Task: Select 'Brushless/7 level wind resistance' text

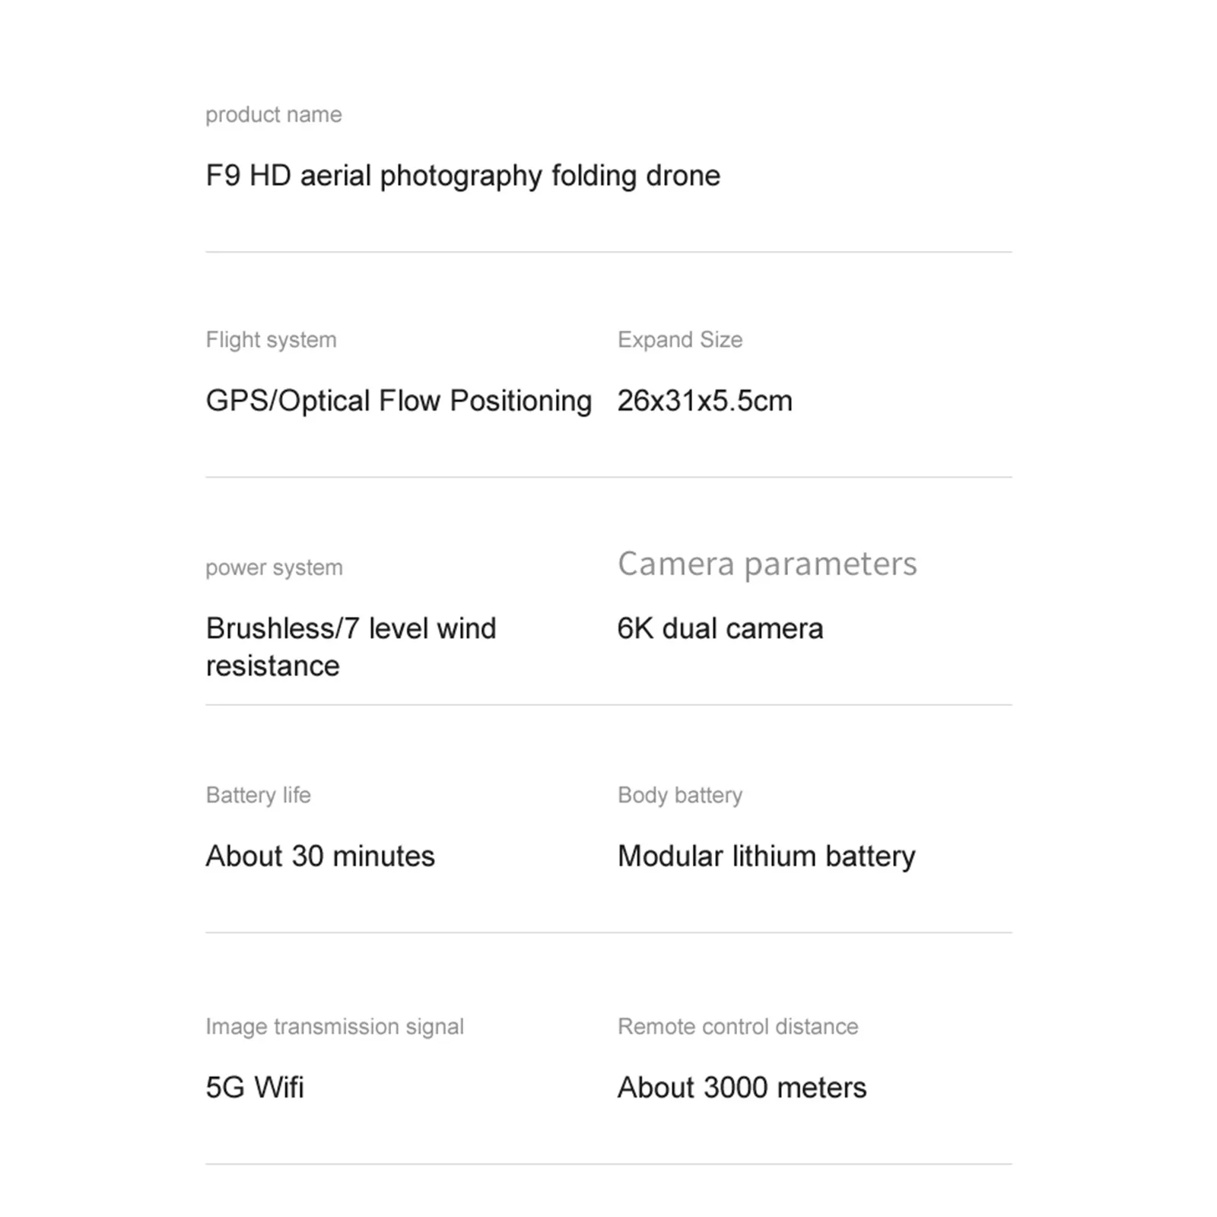Action: (x=351, y=647)
